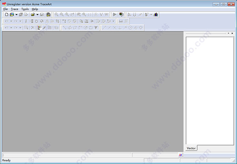The image size is (237, 164).
Task: Click the diagonal line draw tool
Action: point(64,28)
